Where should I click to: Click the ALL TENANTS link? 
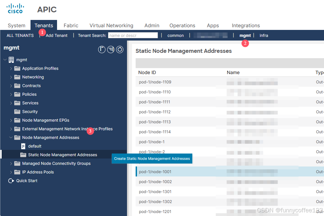click(x=20, y=36)
